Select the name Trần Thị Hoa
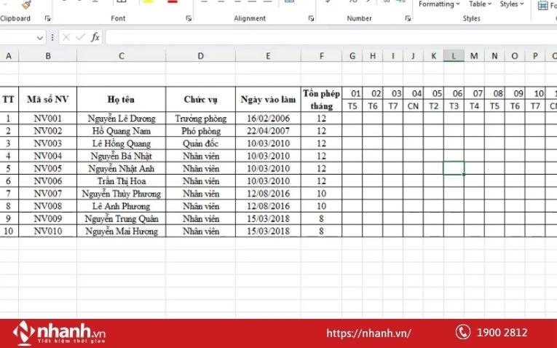Viewport: 557px width, 348px height. [121, 181]
